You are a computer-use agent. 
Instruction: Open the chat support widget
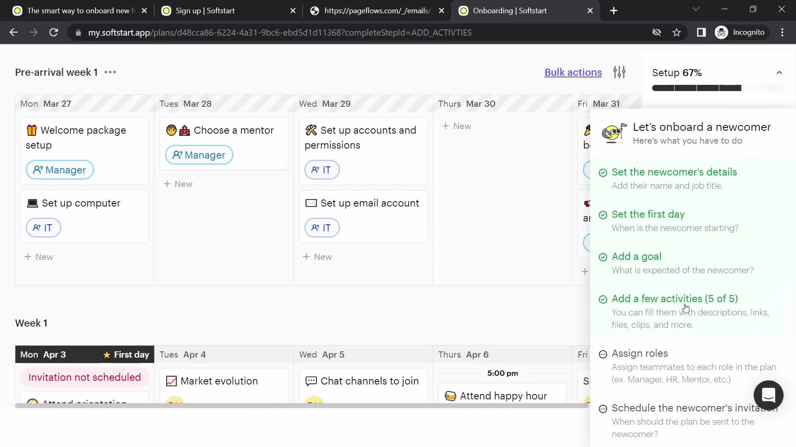tap(768, 395)
